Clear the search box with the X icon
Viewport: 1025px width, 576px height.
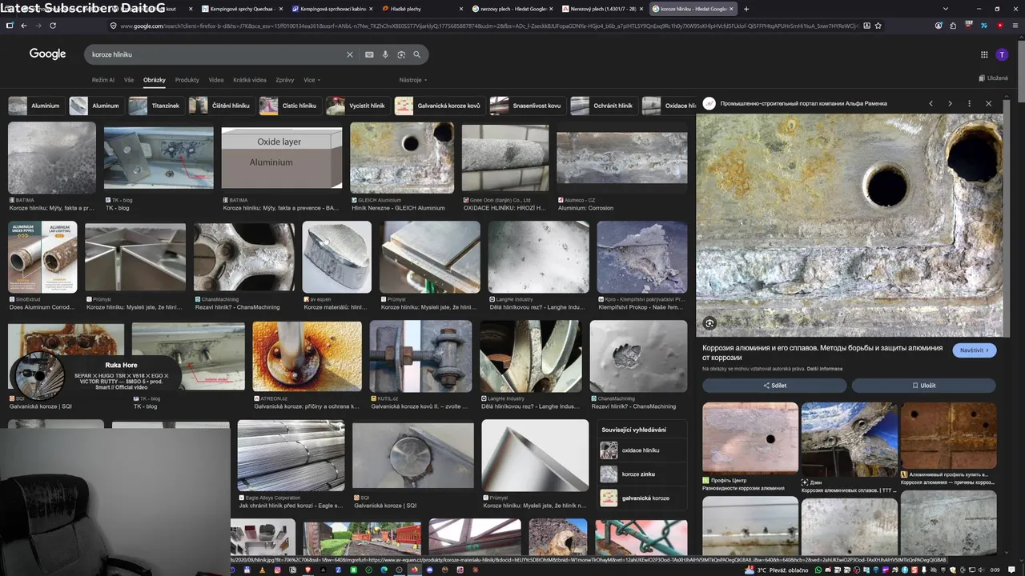pyautogui.click(x=349, y=54)
